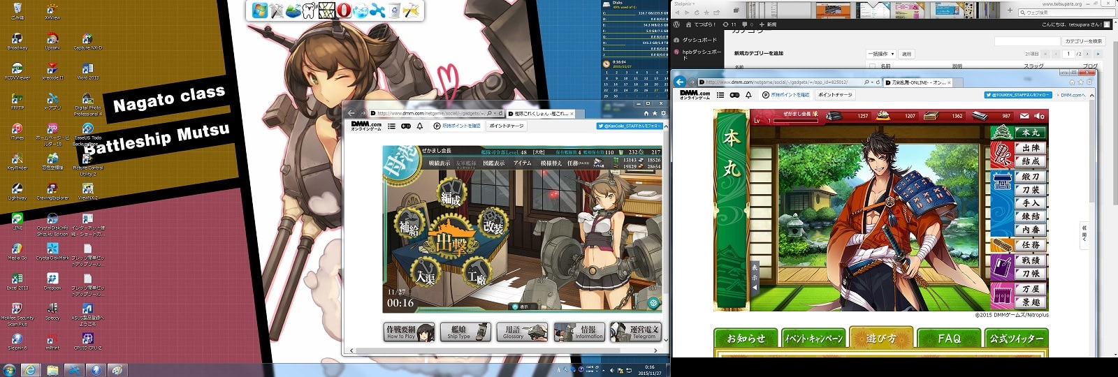
Task: Open the mail envelope icon in Touken Ranbu
Action: pos(1024,116)
